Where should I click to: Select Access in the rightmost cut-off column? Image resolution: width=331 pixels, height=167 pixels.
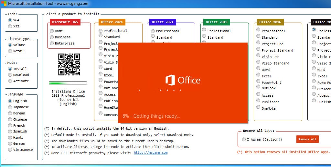point(314,94)
